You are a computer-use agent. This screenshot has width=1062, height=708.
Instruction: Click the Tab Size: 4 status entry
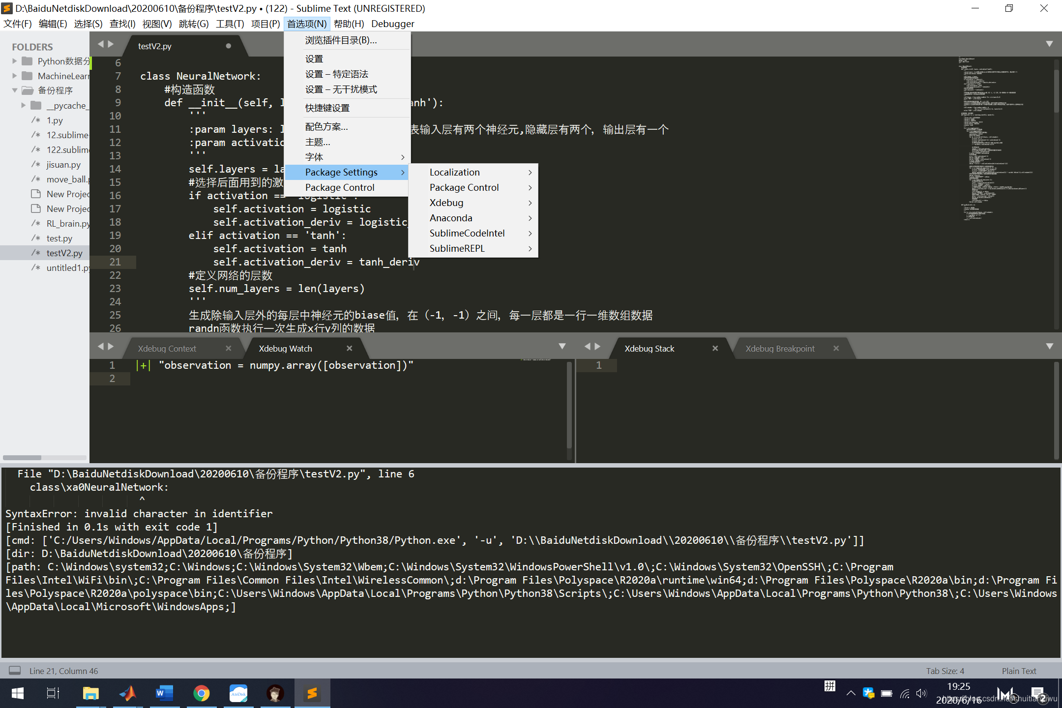(x=945, y=671)
